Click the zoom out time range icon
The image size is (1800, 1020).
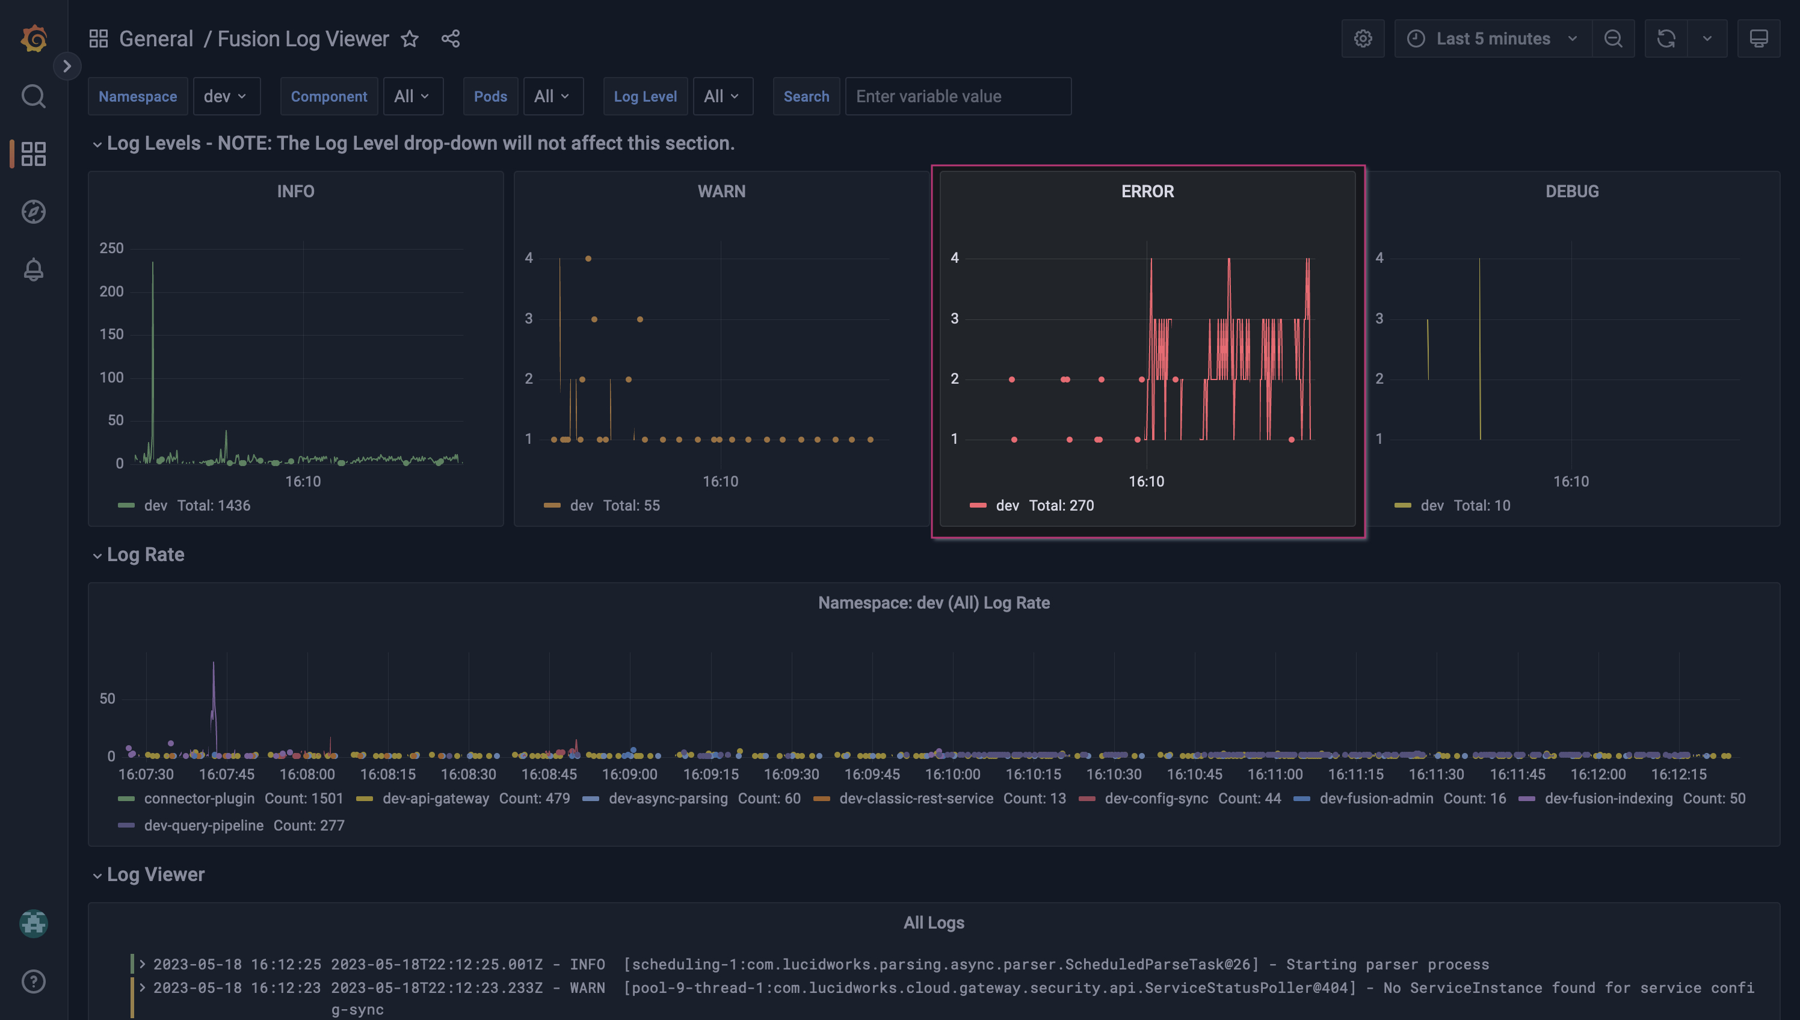click(1613, 38)
